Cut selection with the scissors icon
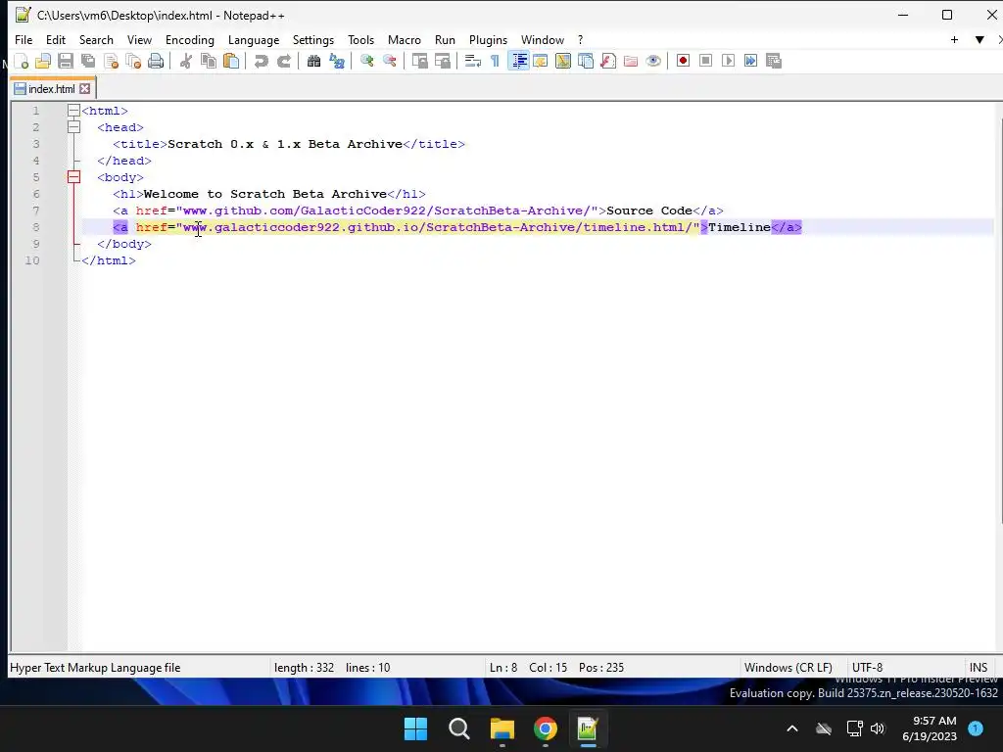The height and width of the screenshot is (752, 1003). (185, 61)
